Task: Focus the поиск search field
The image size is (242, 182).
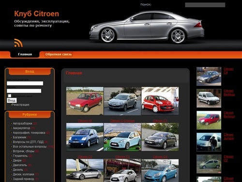Action: click(x=205, y=5)
